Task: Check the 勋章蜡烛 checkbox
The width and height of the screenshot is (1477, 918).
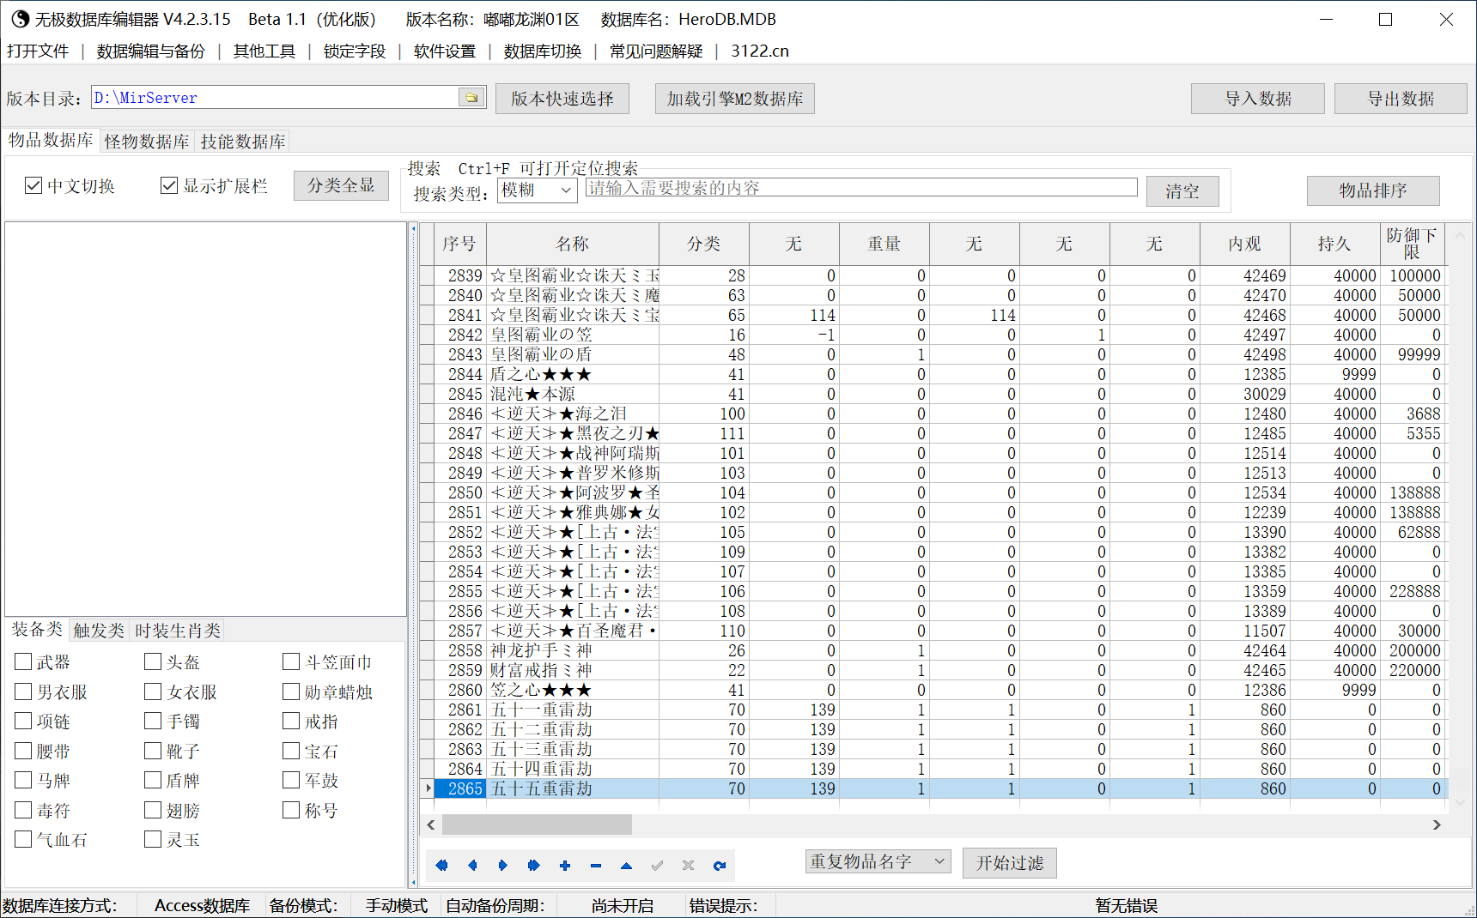Action: point(291,692)
